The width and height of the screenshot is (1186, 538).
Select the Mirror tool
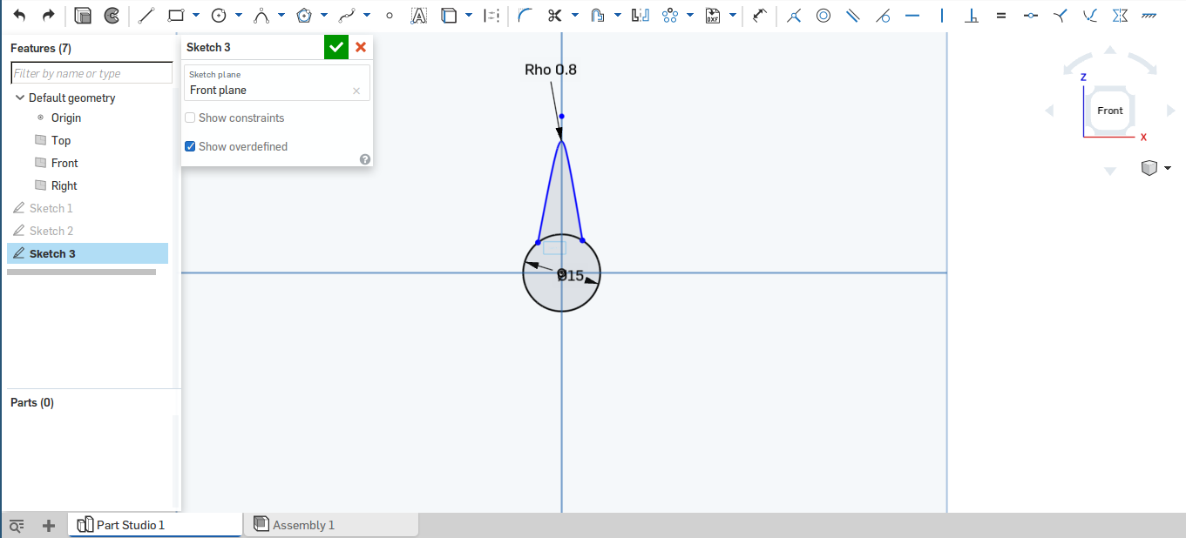tap(640, 15)
